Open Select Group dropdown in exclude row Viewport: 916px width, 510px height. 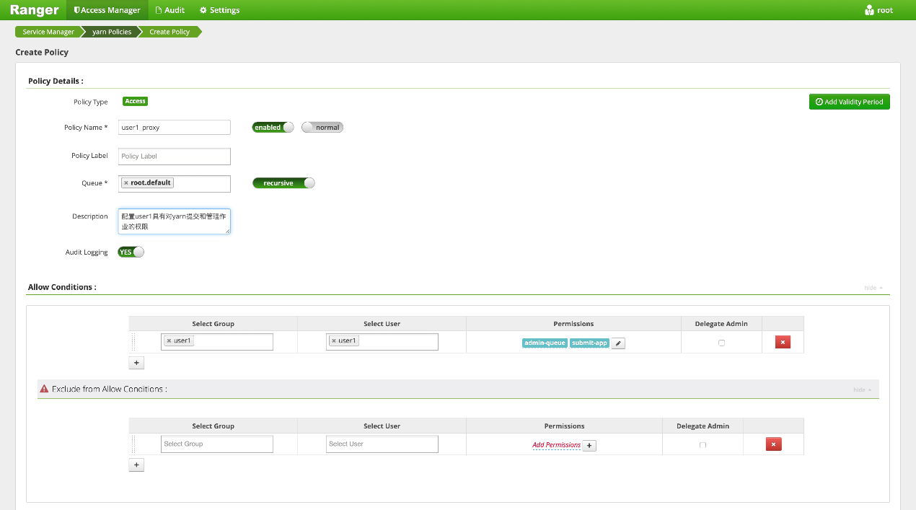point(216,444)
